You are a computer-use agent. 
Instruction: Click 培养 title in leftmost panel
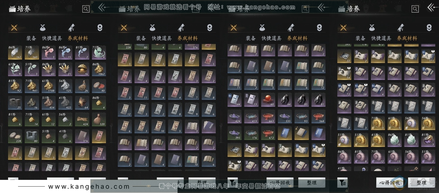coord(24,9)
